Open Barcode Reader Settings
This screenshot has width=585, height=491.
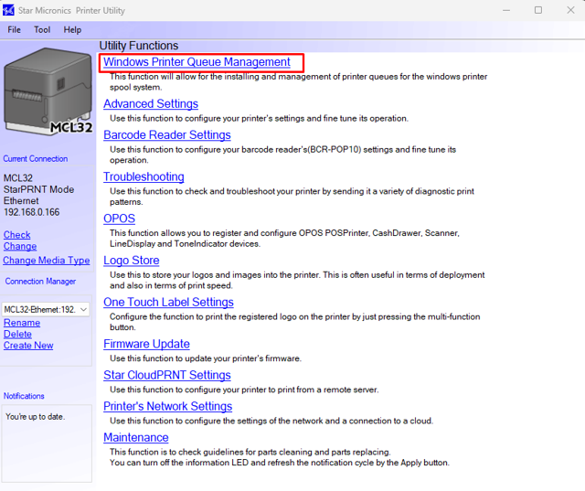pos(166,135)
